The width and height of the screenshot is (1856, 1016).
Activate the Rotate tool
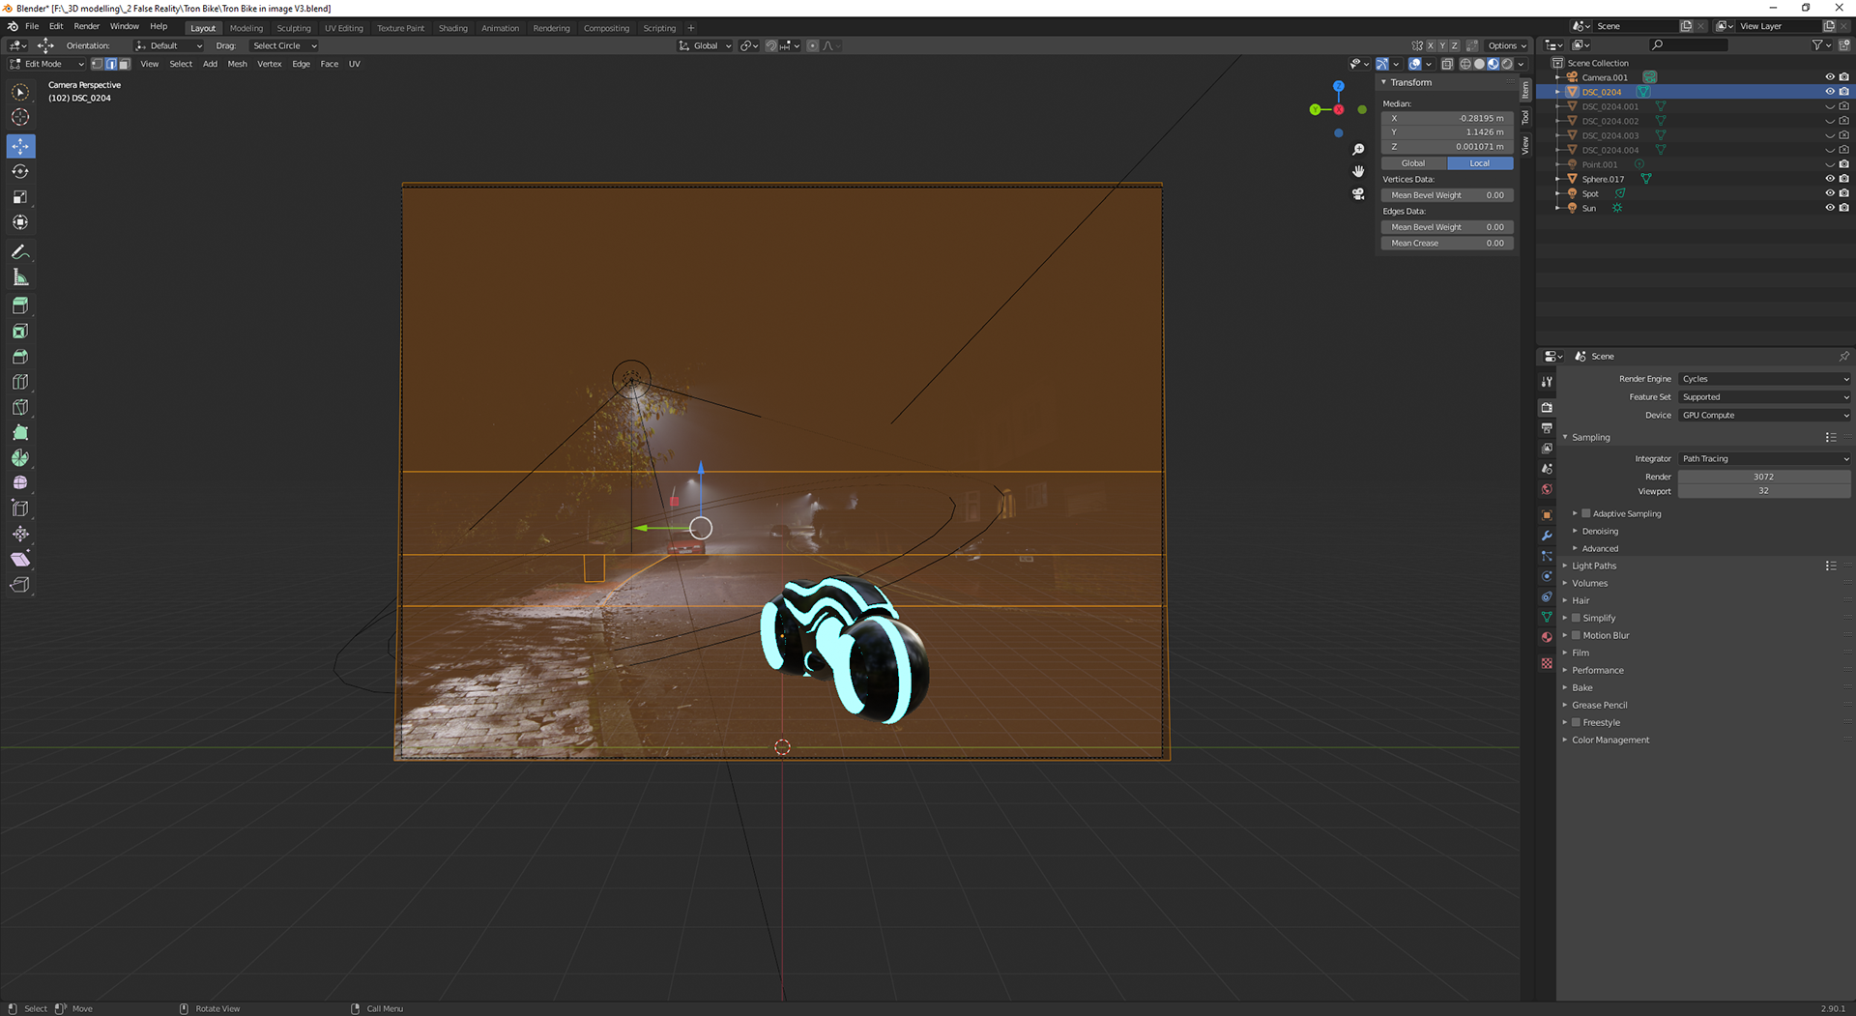pyautogui.click(x=20, y=172)
